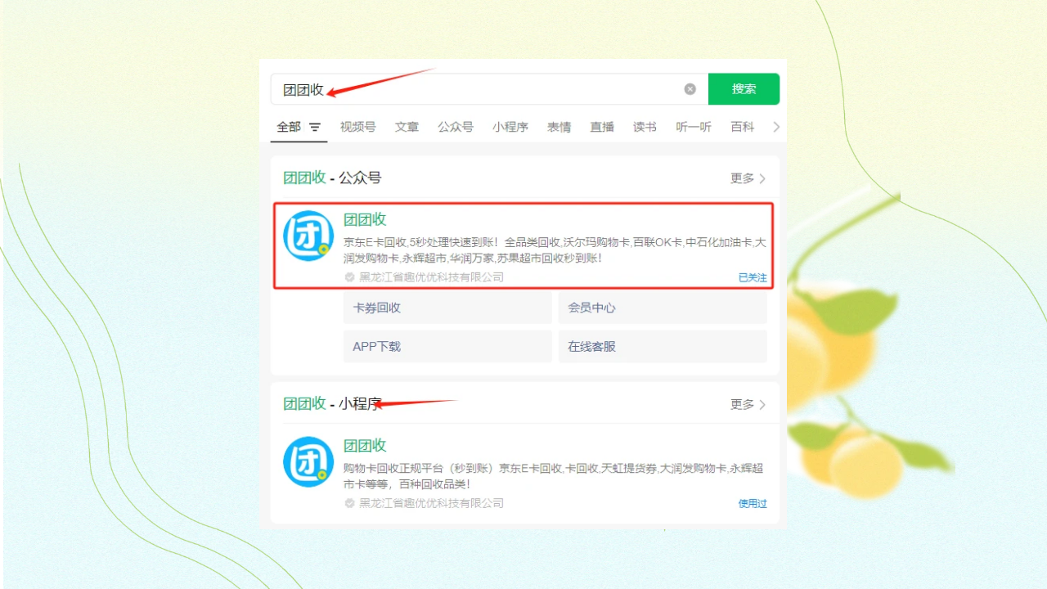The image size is (1047, 589).
Task: Click the 使用过 status link
Action: click(753, 504)
